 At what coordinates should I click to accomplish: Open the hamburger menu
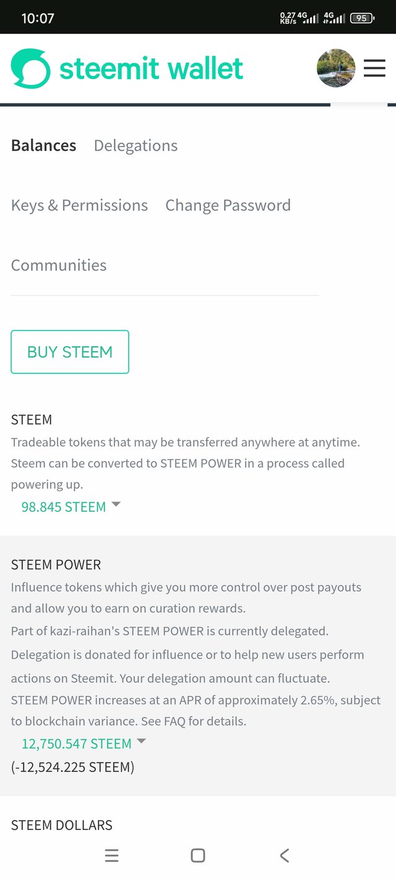(x=374, y=68)
